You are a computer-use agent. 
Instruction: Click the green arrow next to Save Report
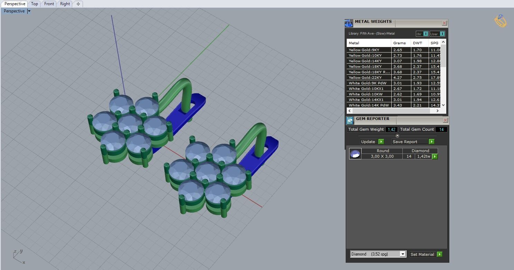click(x=431, y=142)
